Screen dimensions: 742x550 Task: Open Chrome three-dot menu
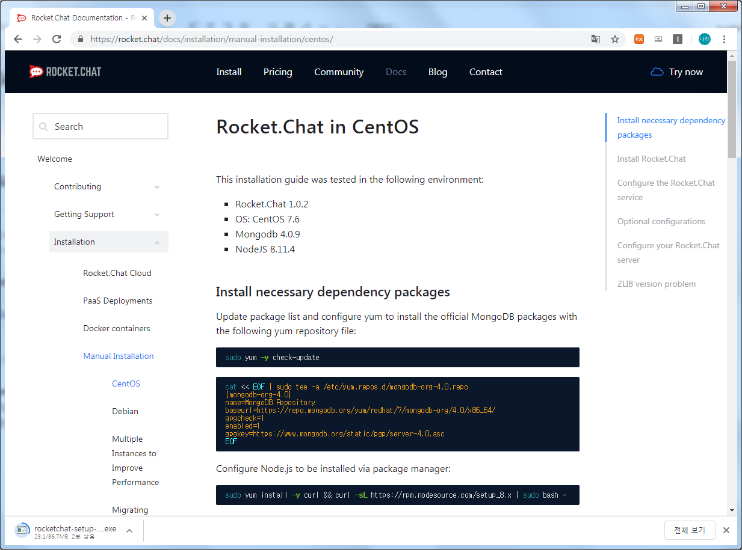point(724,39)
